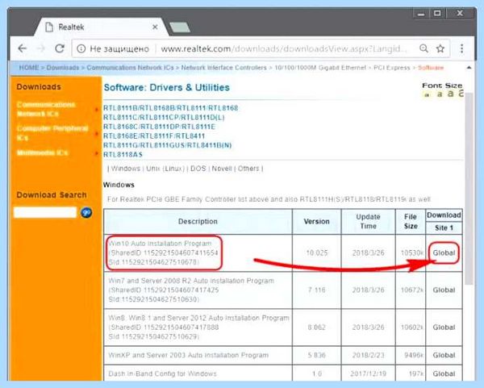
Task: Click Downloads heading in sidebar
Action: [39, 87]
